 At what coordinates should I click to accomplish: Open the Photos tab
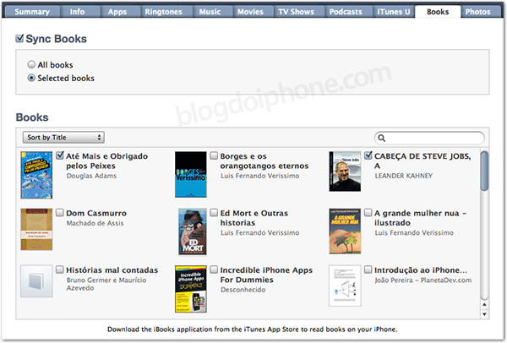[x=478, y=12]
